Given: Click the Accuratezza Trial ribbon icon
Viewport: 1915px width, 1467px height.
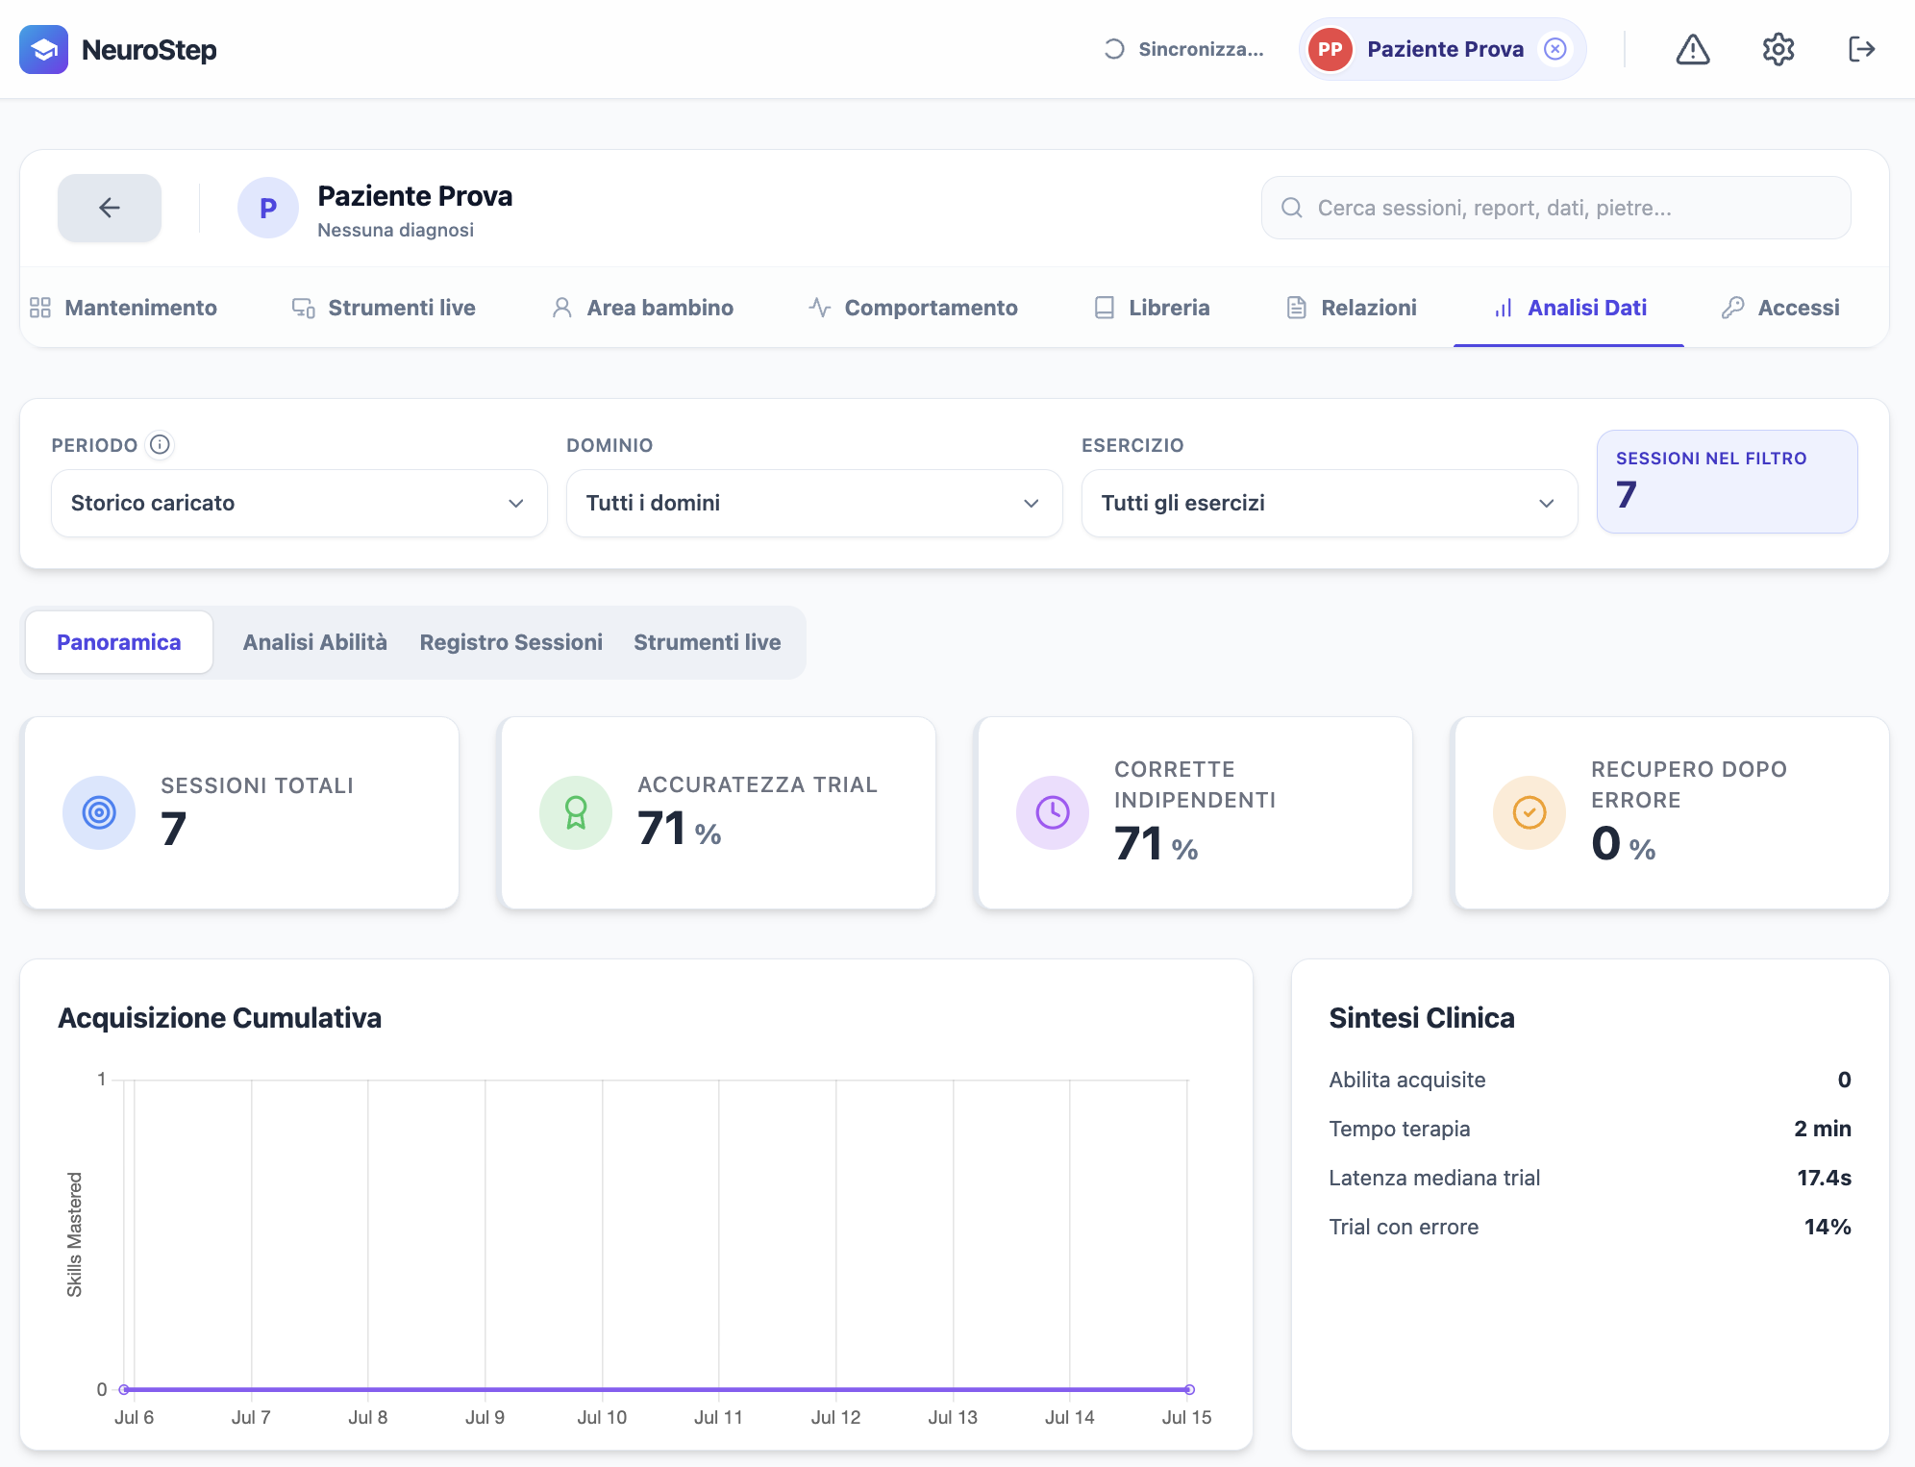Looking at the screenshot, I should 576,812.
